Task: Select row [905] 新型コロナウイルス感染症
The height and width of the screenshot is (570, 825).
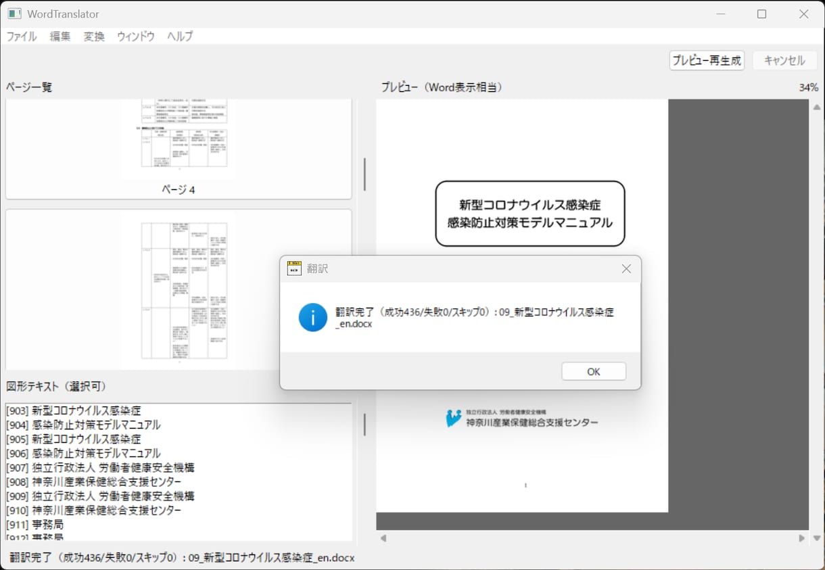Action: pos(179,439)
